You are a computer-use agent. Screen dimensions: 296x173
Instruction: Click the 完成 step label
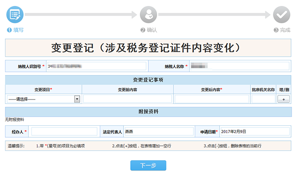pos(282,30)
